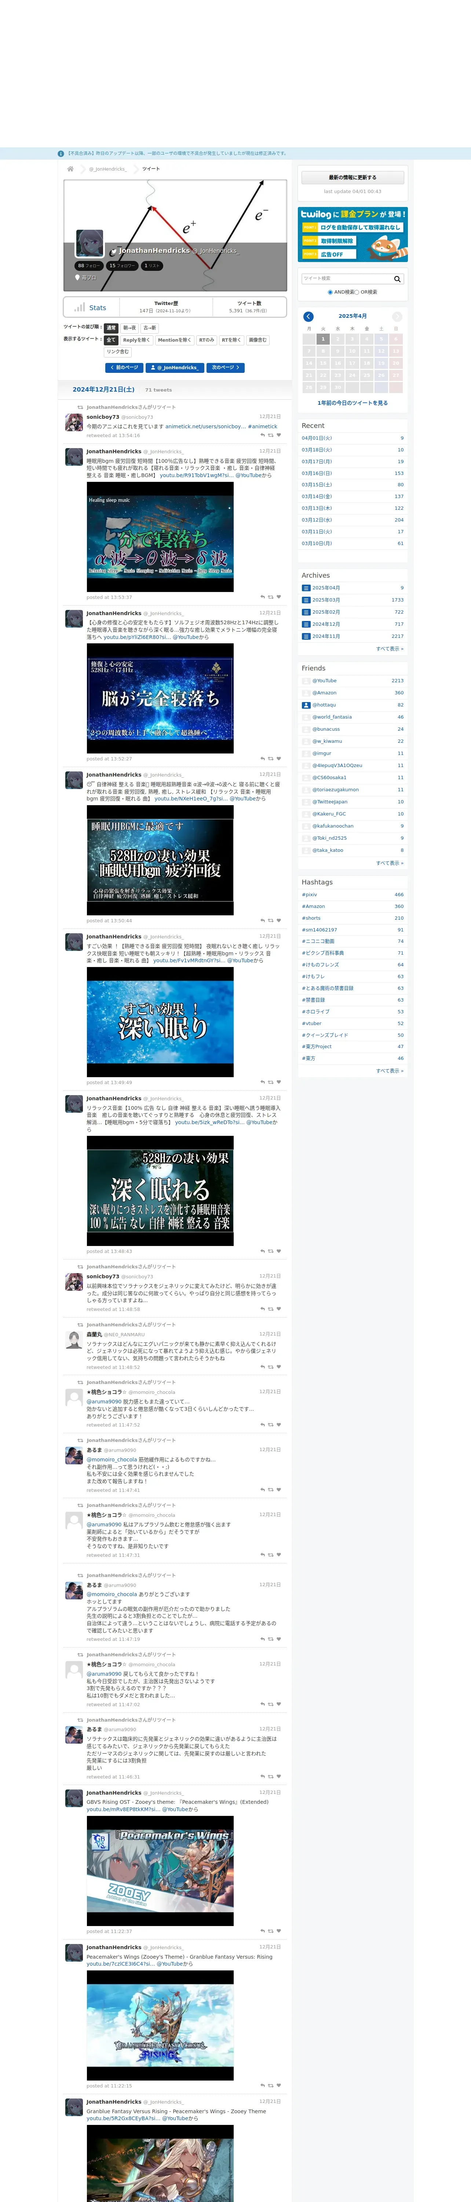Open the 1 リスト count badge

(x=152, y=266)
